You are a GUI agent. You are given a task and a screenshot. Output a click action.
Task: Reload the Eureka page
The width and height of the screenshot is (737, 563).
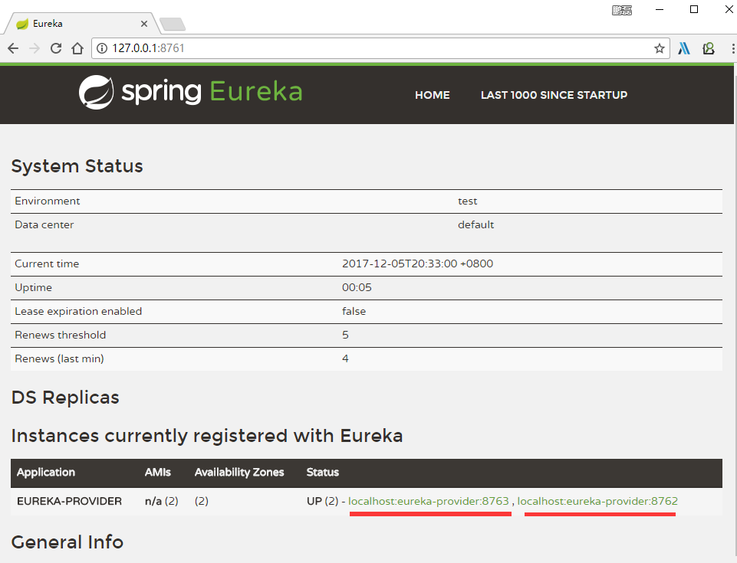click(56, 48)
